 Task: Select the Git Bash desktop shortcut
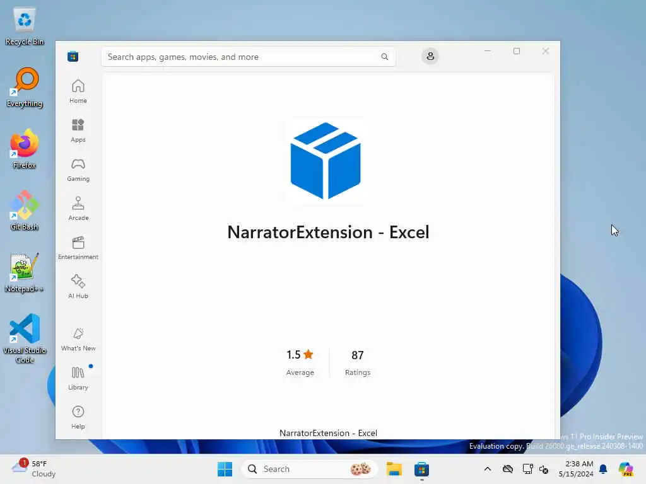point(25,211)
